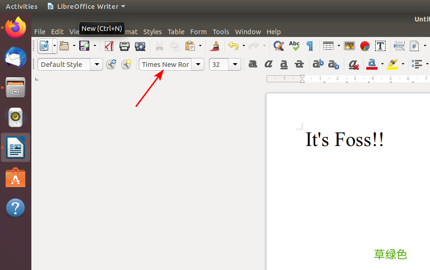Viewport: 430px width, 270px height.
Task: Toggle formatting marks (pilcrow)
Action: point(310,46)
